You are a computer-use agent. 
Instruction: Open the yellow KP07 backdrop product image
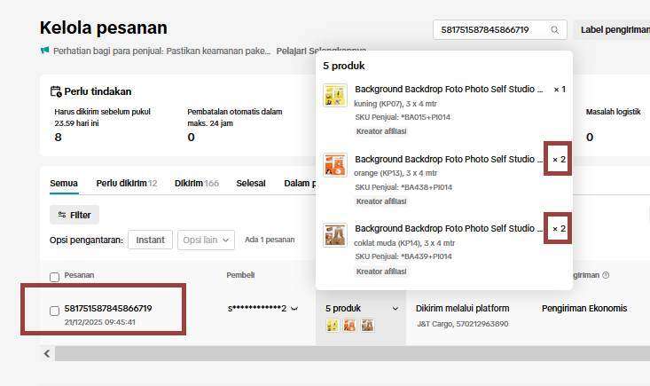click(334, 96)
